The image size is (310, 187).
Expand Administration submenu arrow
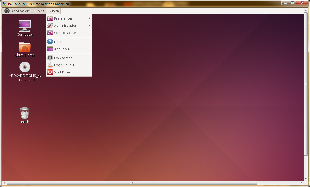tap(90, 26)
